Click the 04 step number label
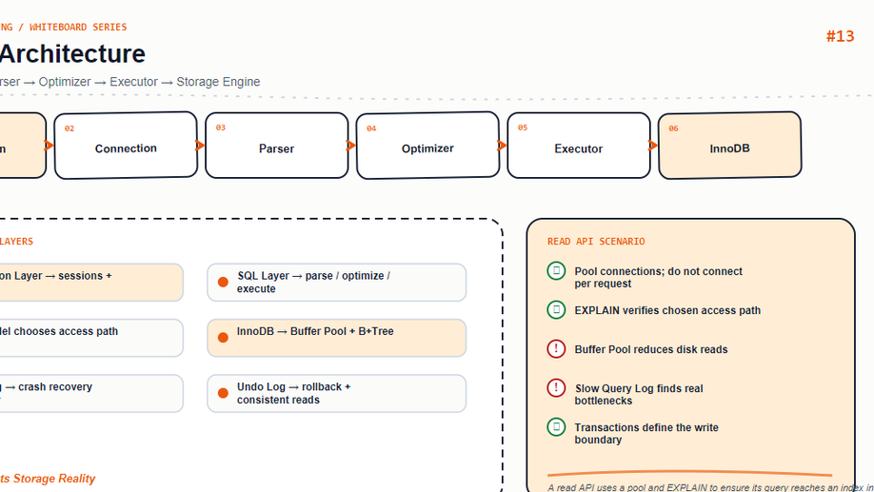 (371, 128)
